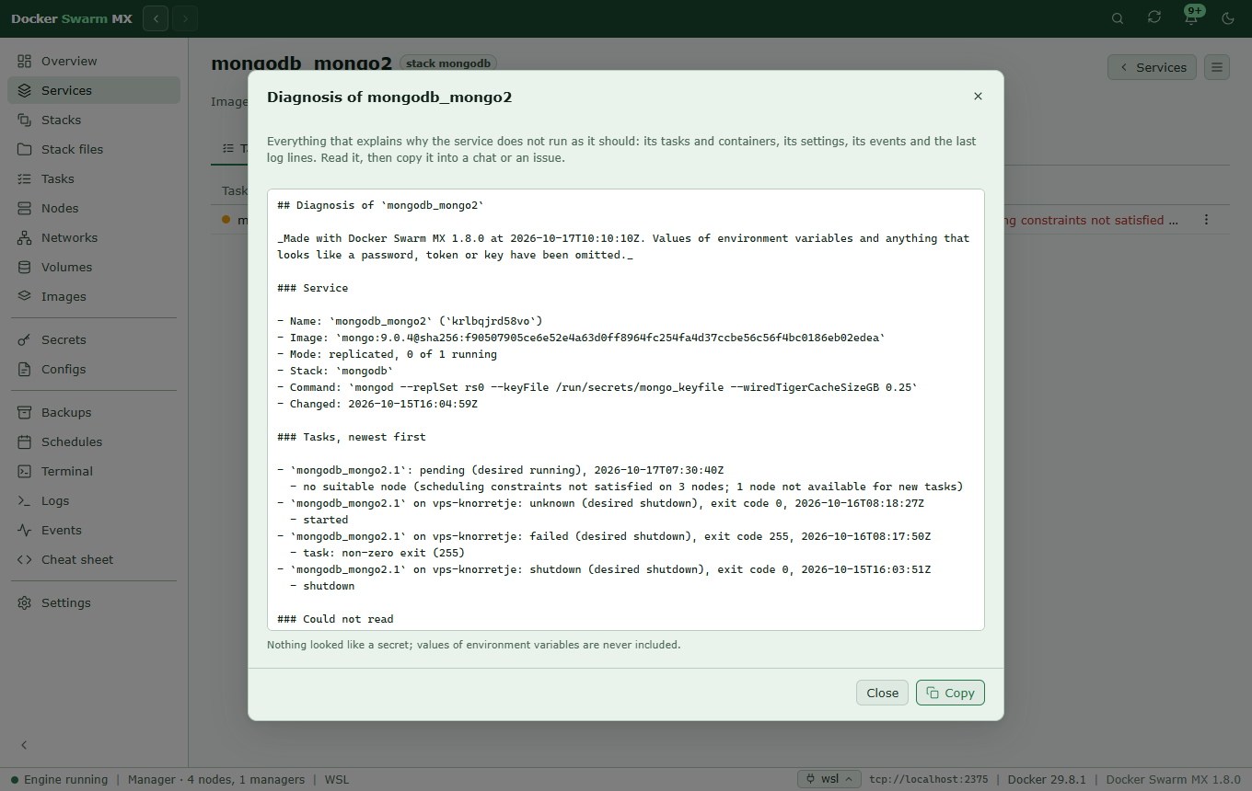This screenshot has width=1252, height=791.
Task: Click the Engine running status
Action: 59,779
